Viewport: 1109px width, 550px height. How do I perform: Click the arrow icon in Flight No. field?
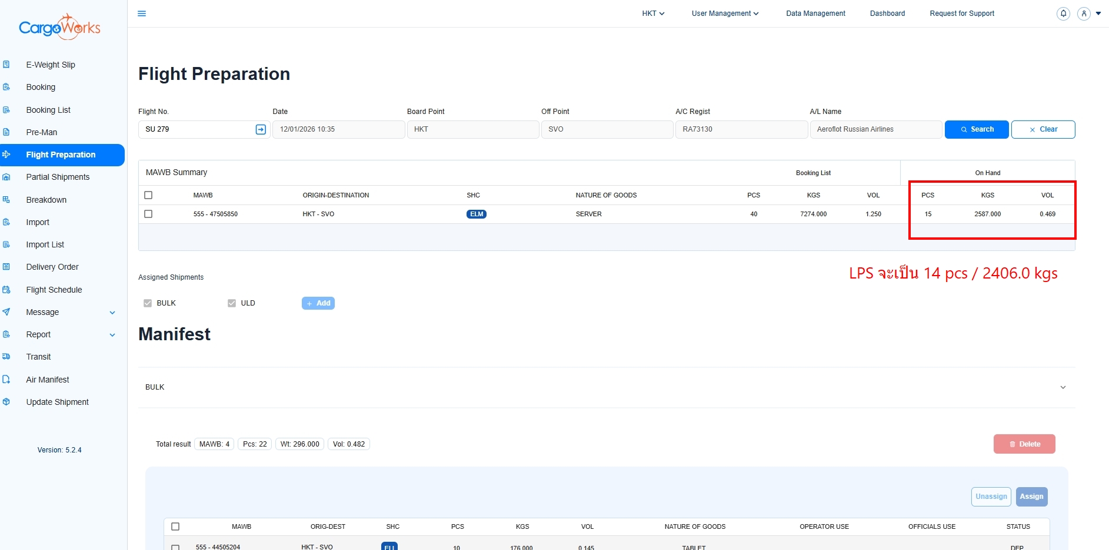[x=261, y=129]
